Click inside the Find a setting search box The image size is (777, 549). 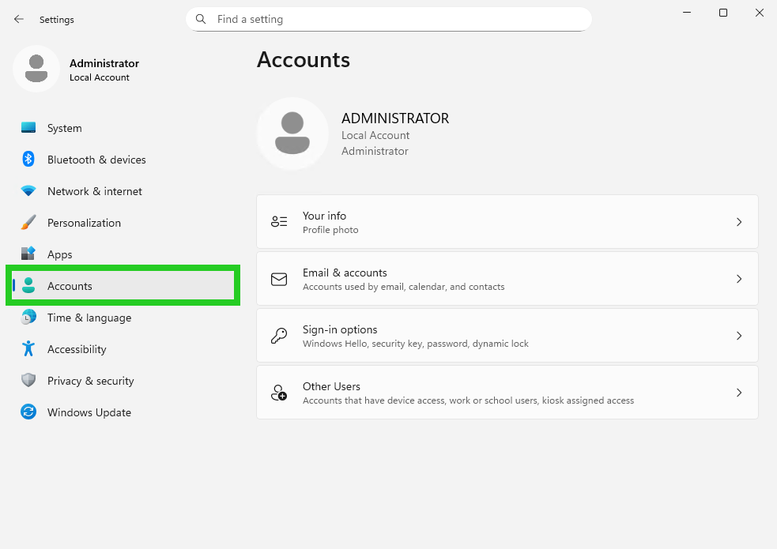[387, 19]
